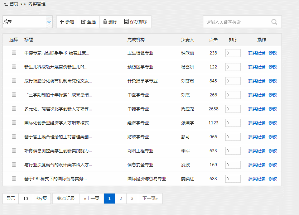Viewport: 299px width, 215px height.
Task: Click the 首页 breadcrumb home icon
Action: tap(6, 4)
